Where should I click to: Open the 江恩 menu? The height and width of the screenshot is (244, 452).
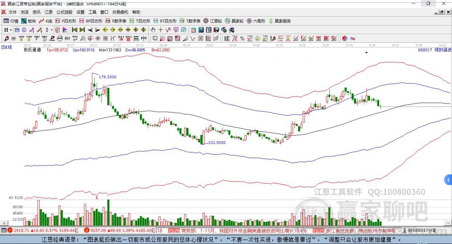[49, 12]
